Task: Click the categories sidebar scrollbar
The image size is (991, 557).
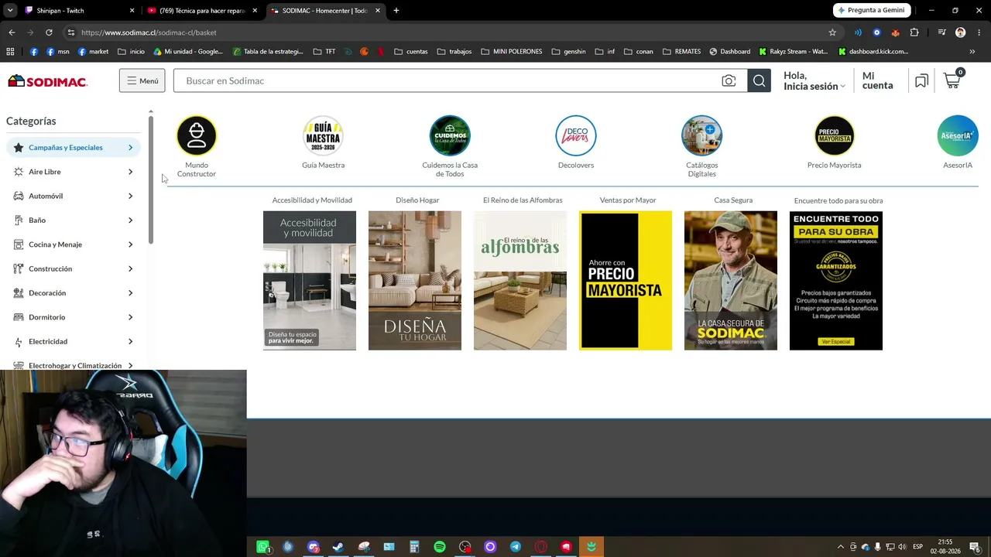Action: click(151, 179)
